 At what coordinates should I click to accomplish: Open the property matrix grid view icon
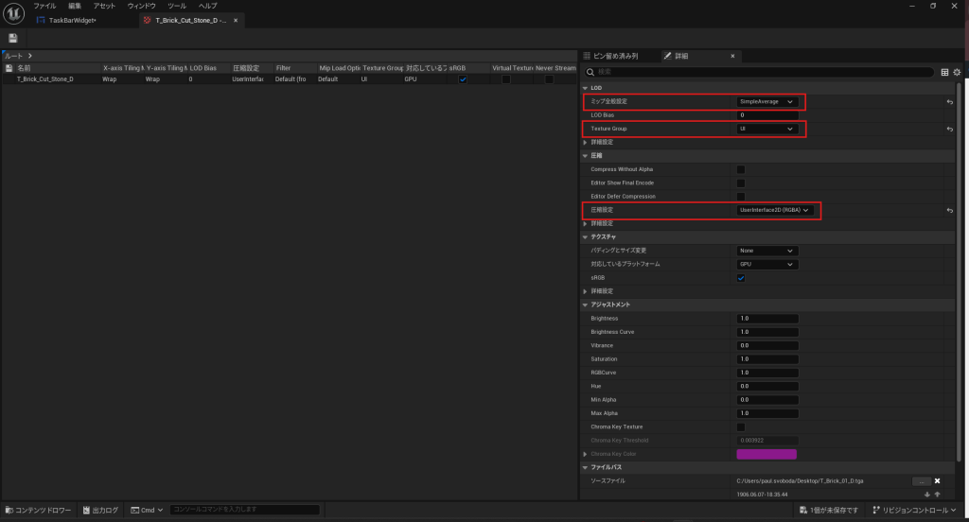click(944, 72)
